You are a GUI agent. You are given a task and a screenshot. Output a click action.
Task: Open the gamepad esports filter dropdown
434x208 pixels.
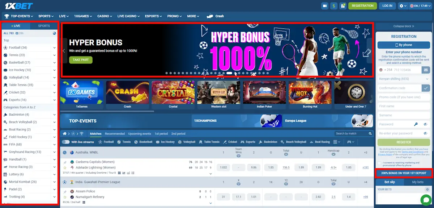350,142
